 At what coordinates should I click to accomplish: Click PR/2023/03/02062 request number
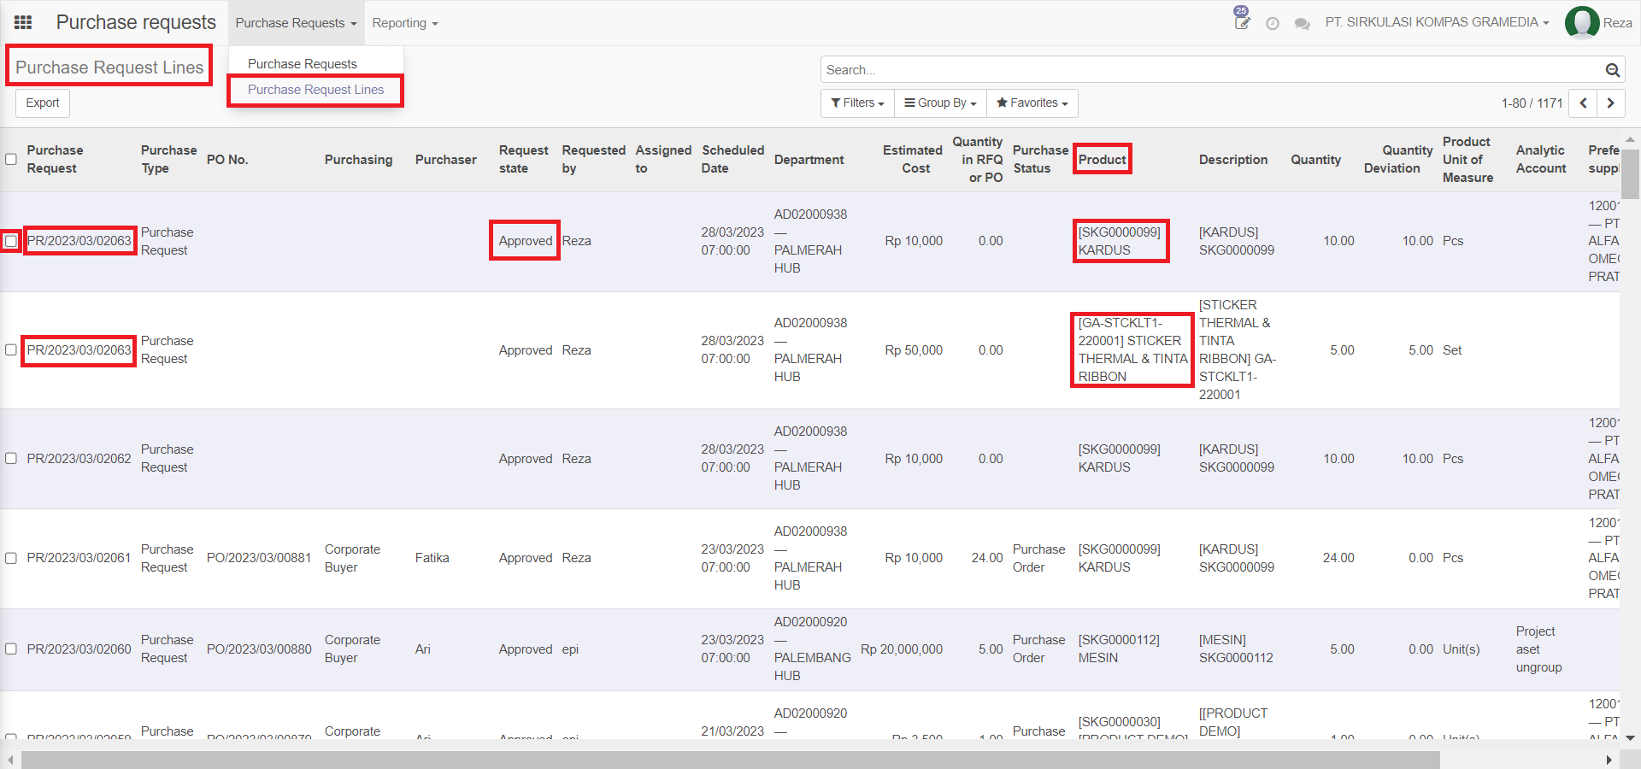click(79, 458)
